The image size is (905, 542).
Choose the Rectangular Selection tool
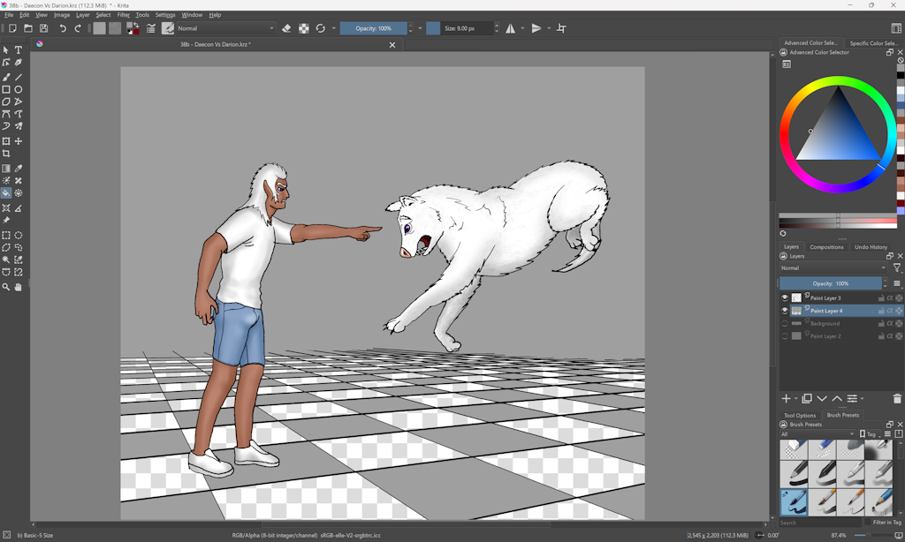point(6,236)
